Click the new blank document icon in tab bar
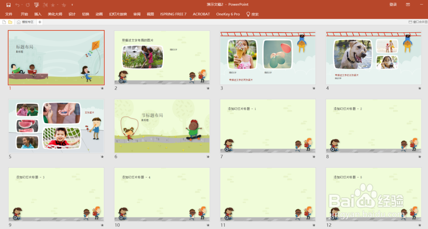 (x=4, y=22)
